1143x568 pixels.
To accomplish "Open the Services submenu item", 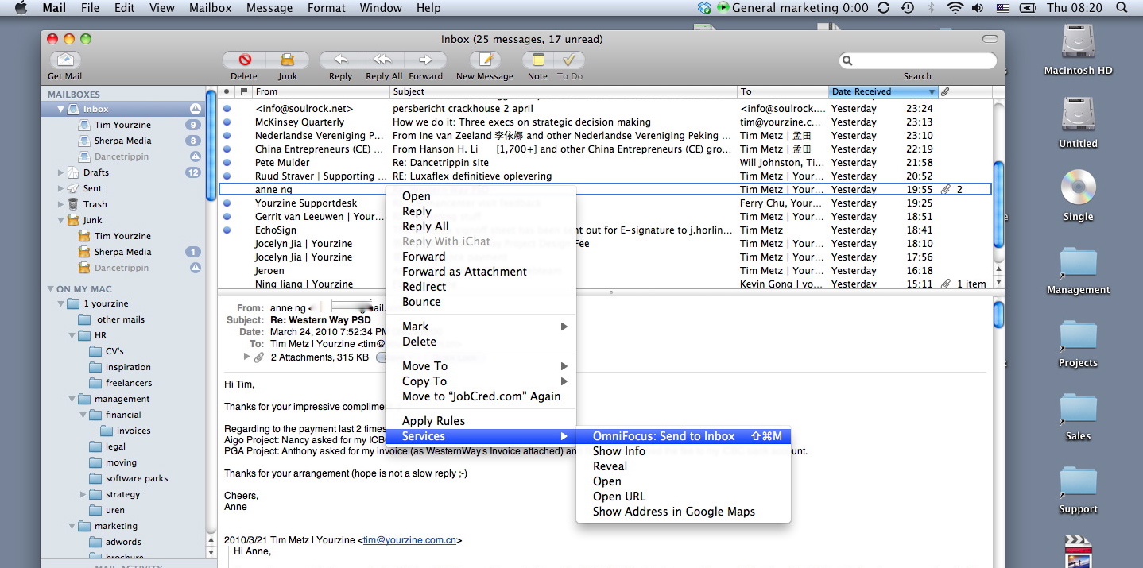I will click(480, 436).
